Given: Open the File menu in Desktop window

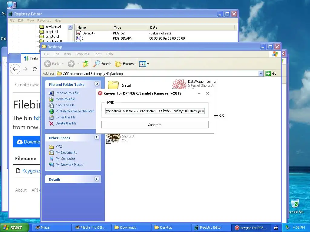Looking at the screenshot, I should click(46, 54).
